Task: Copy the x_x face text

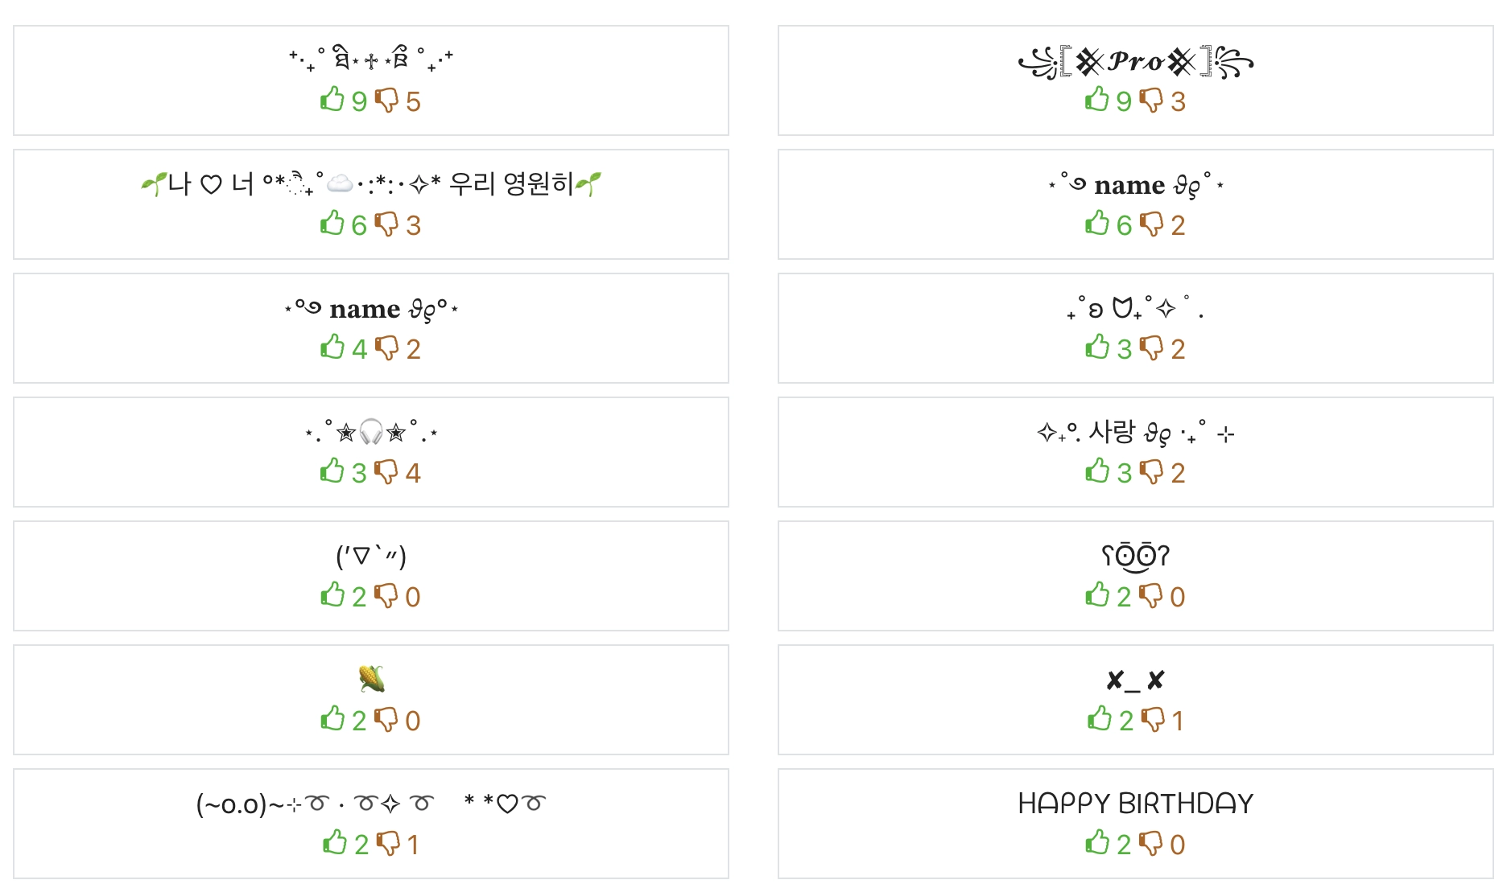Action: (1135, 680)
